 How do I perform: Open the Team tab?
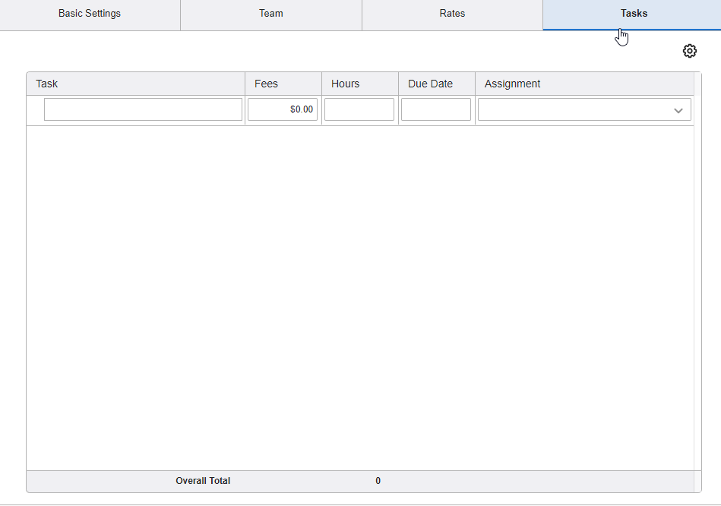pos(270,13)
